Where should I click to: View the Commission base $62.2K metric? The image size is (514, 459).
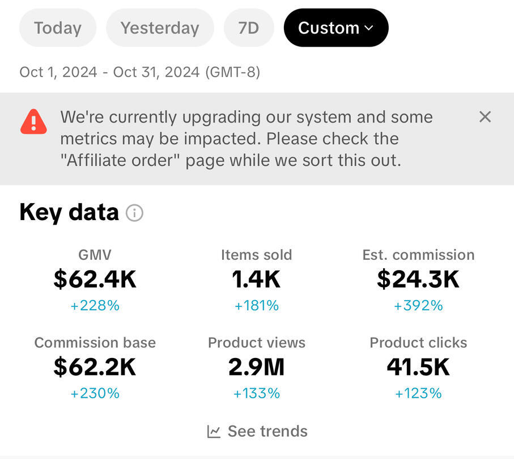tap(95, 368)
